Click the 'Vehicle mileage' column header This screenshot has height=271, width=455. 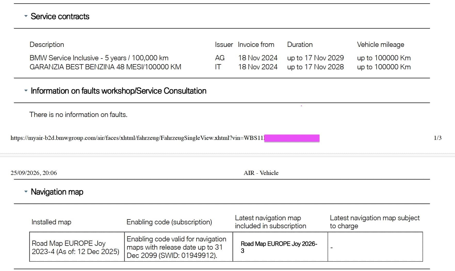(x=380, y=45)
